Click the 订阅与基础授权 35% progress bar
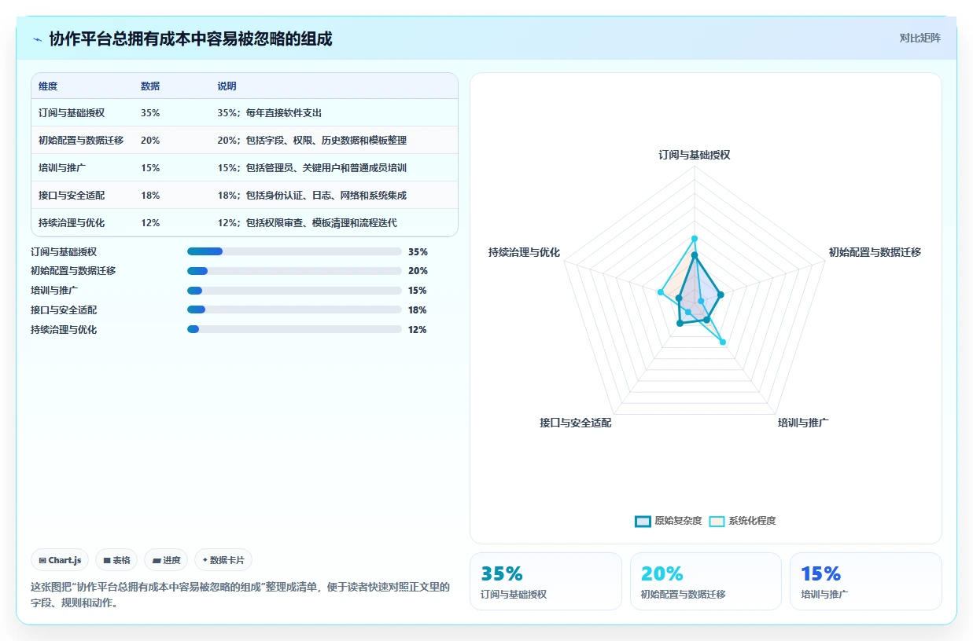The width and height of the screenshot is (973, 641). point(294,251)
